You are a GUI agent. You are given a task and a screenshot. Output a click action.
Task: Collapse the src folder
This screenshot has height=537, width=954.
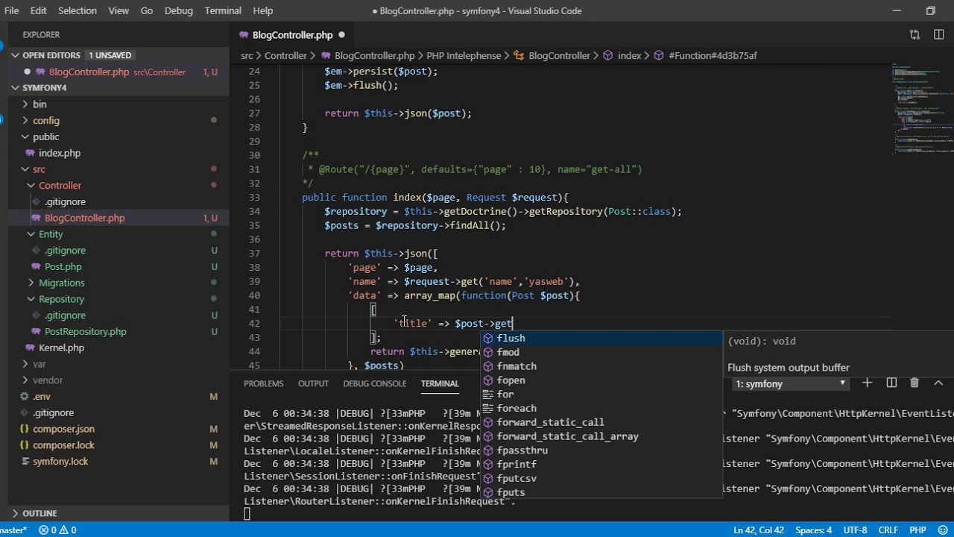25,169
